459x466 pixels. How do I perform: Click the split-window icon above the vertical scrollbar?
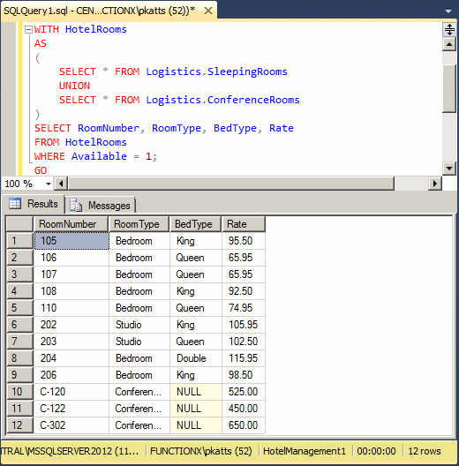pos(449,30)
